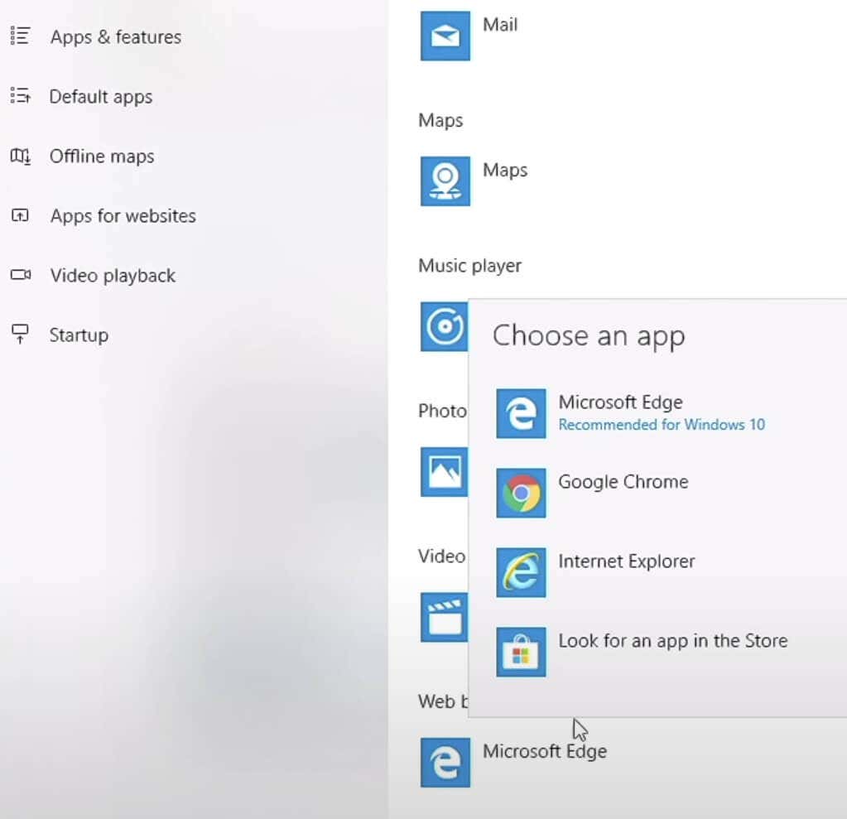
Task: Select Microsoft Edge Recommended for Windows 10
Action: (x=662, y=413)
